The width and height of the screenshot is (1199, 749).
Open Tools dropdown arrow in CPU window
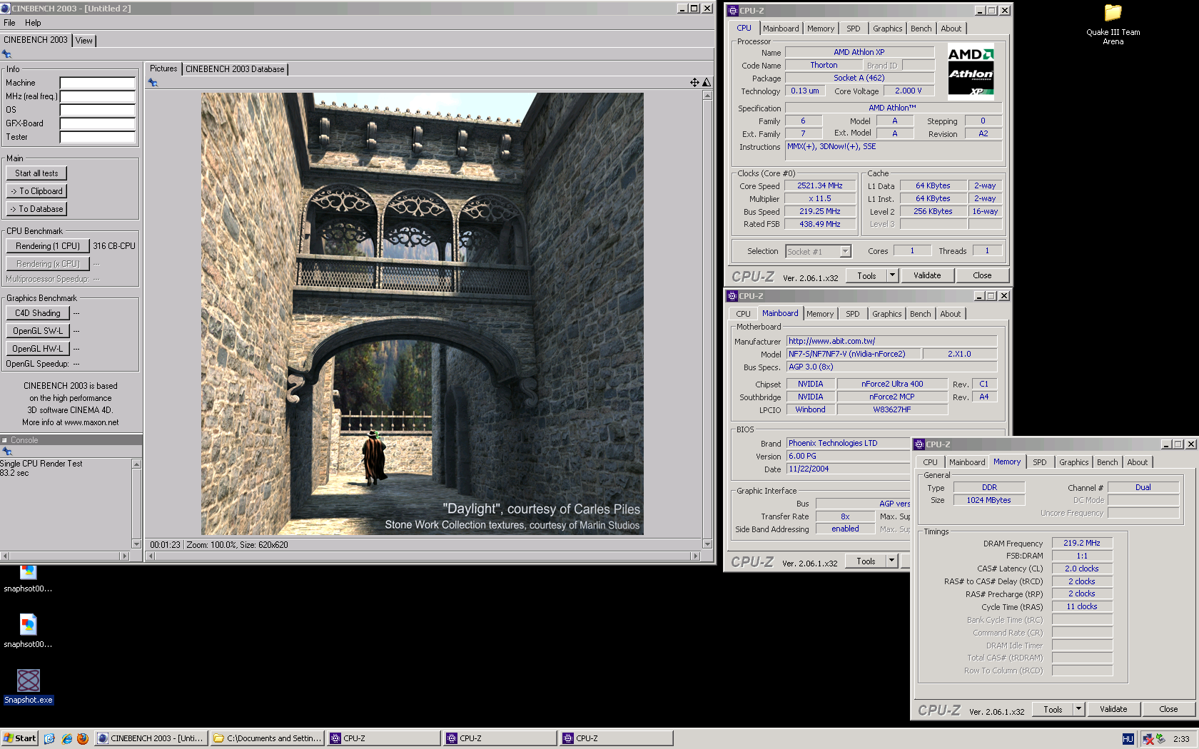click(x=892, y=275)
